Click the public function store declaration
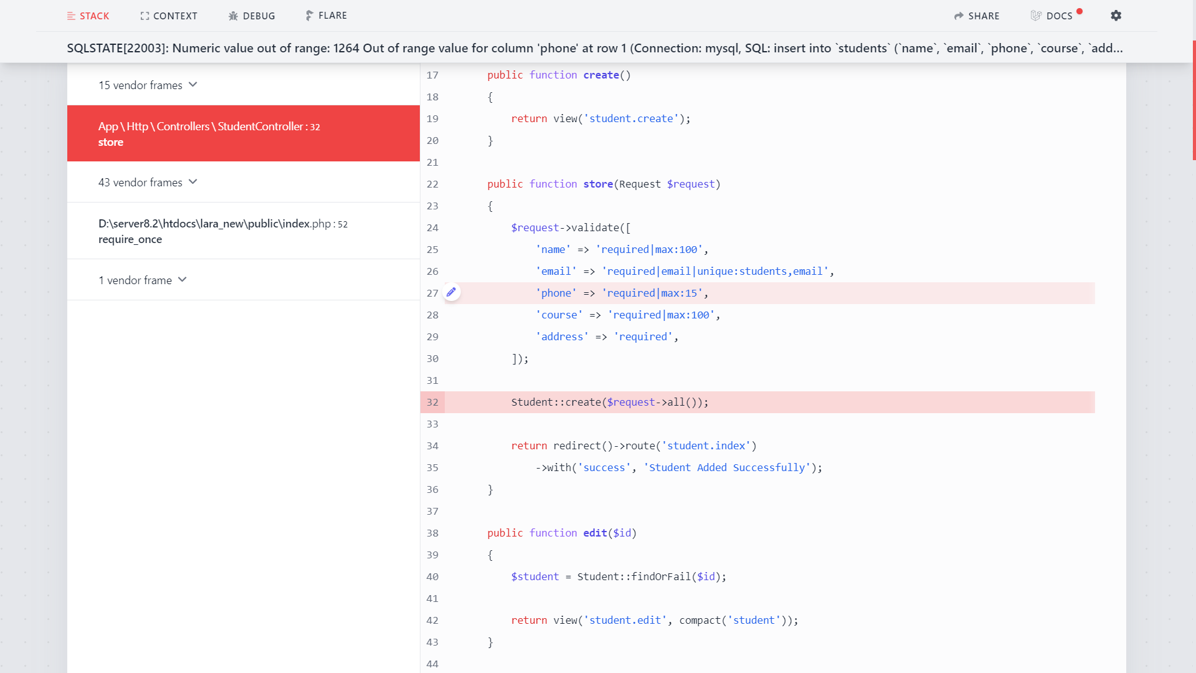Image resolution: width=1196 pixels, height=673 pixels. tap(604, 184)
